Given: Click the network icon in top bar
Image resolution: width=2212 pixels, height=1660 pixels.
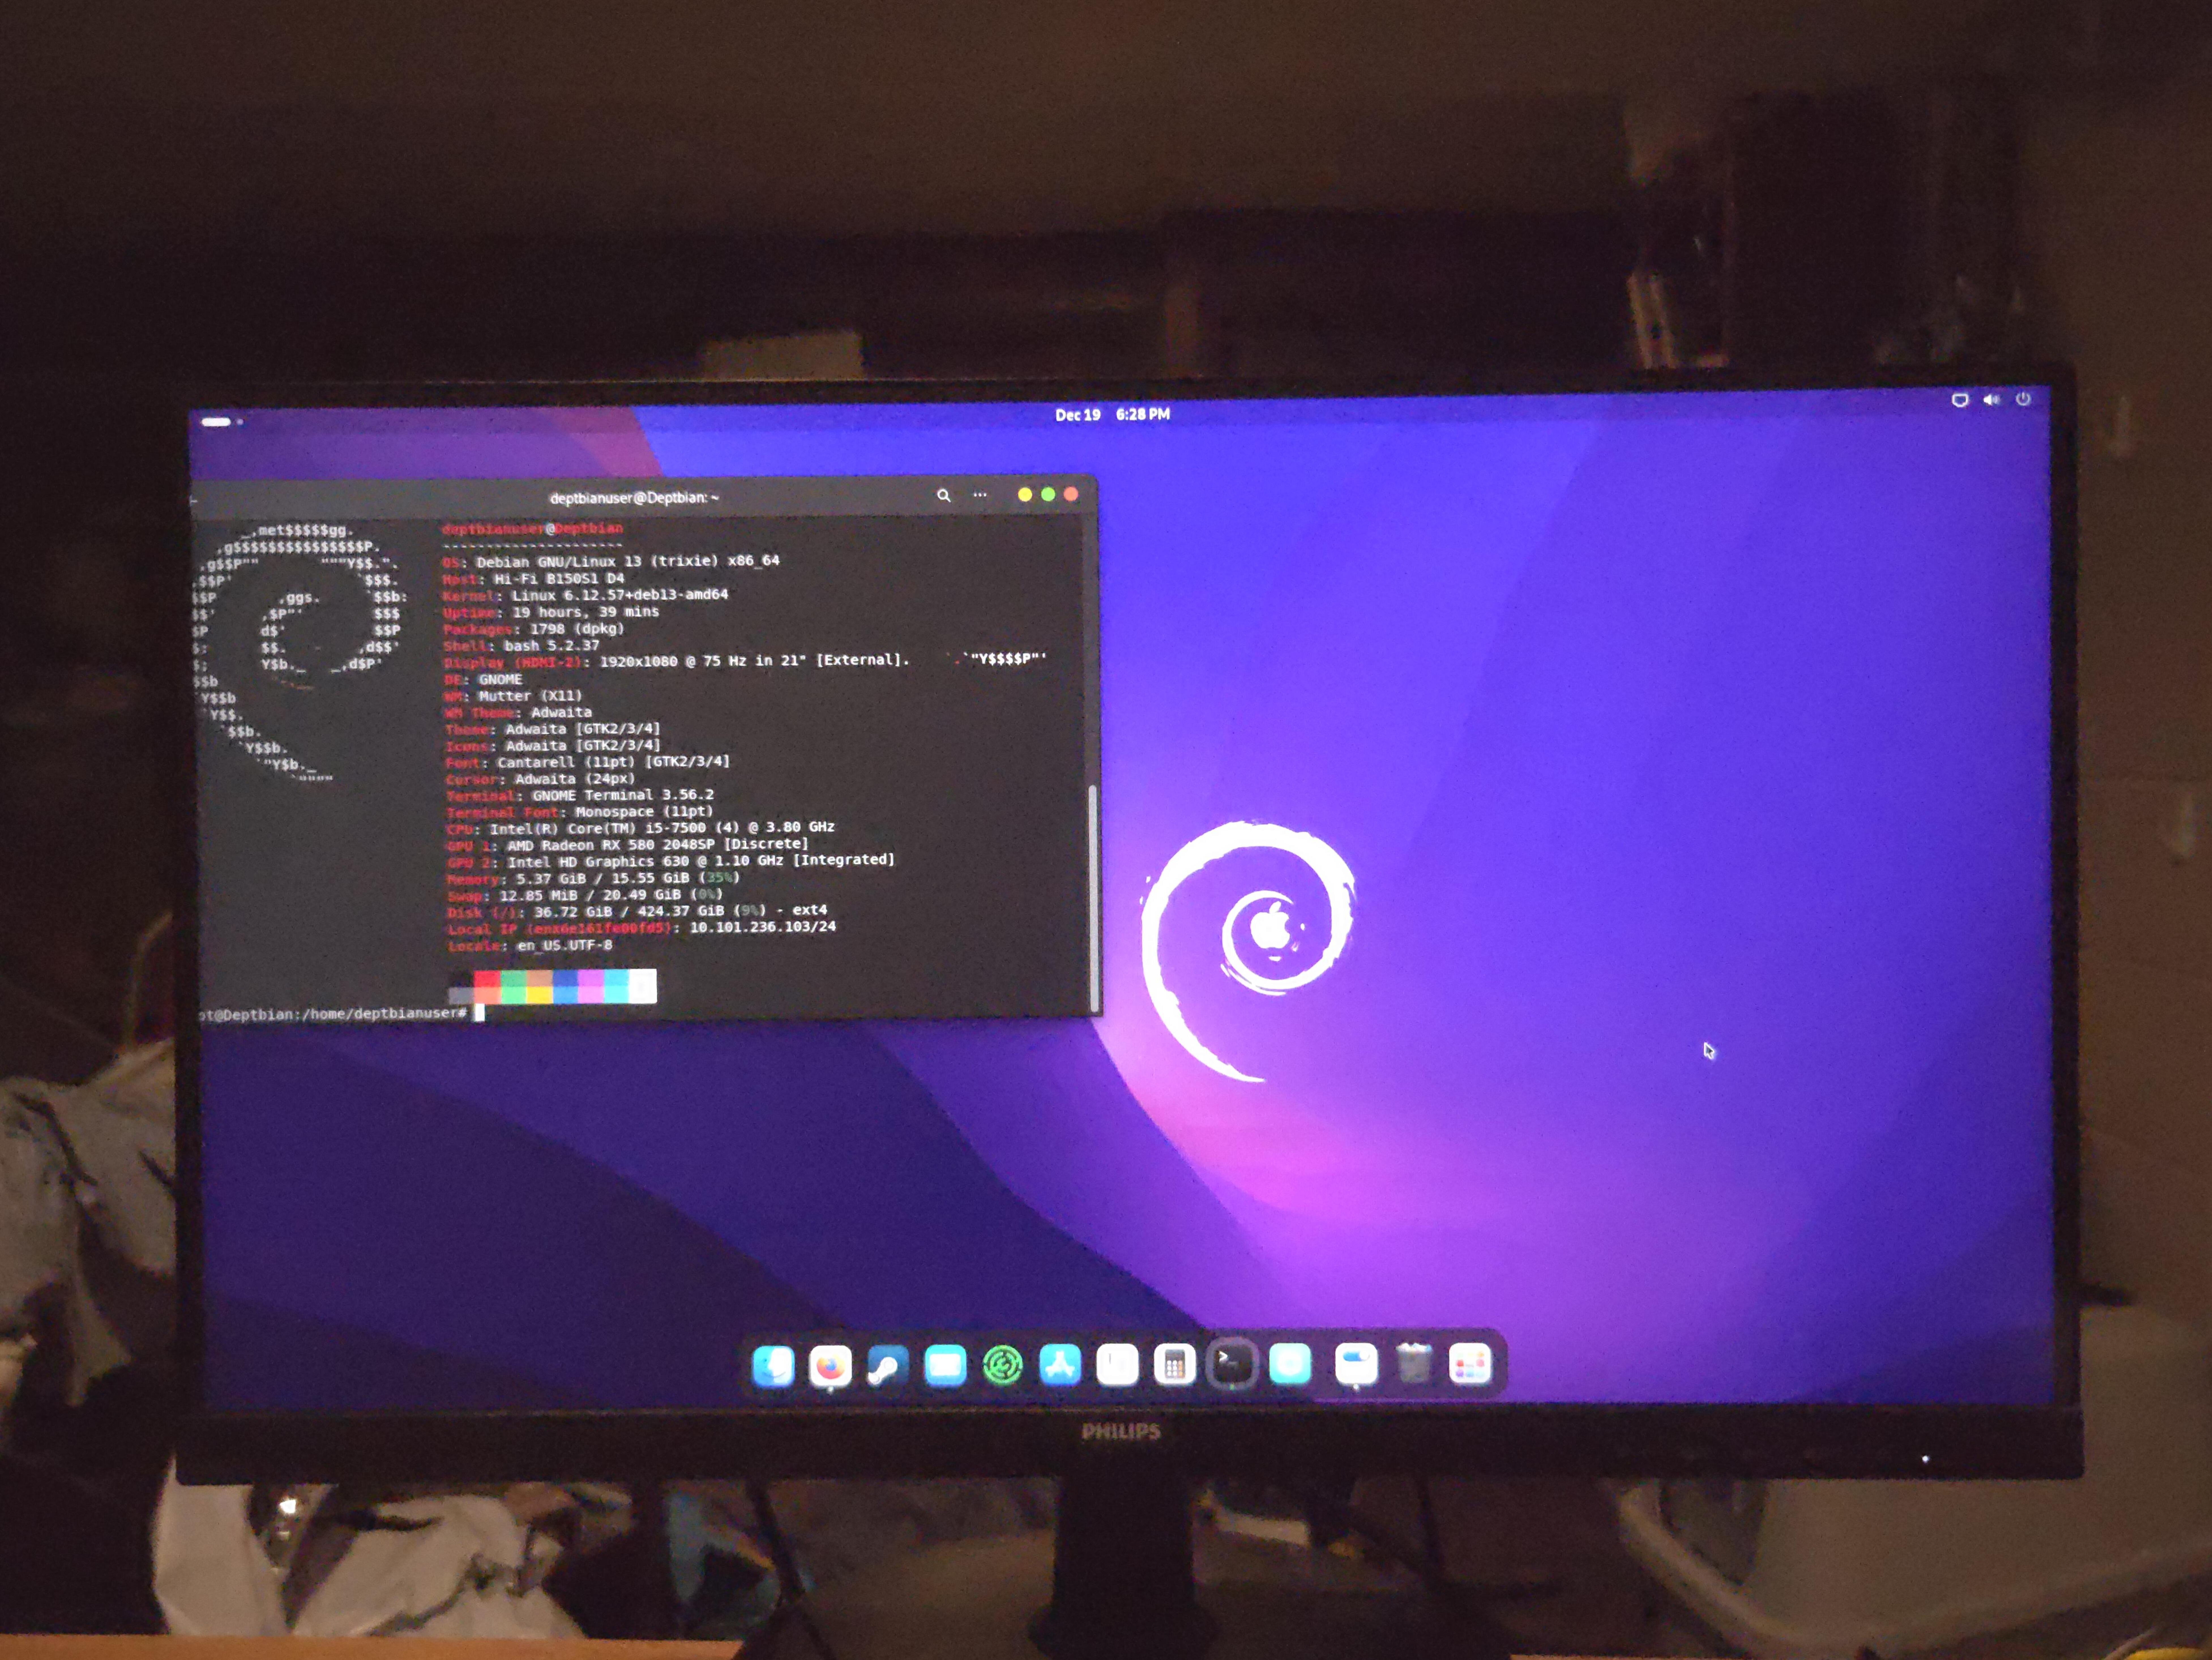Looking at the screenshot, I should tap(1960, 400).
